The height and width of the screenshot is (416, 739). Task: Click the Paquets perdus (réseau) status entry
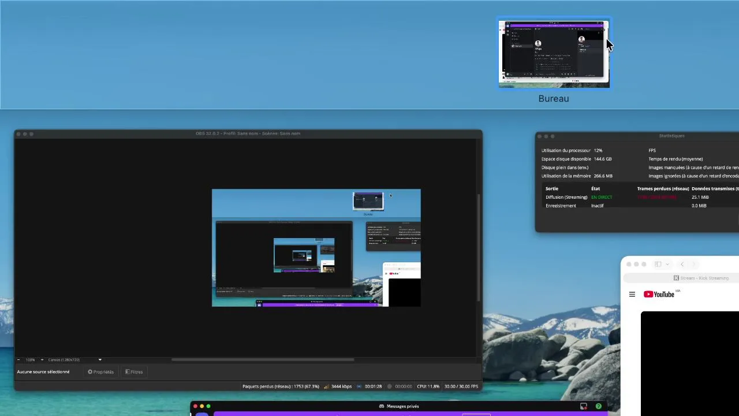pyautogui.click(x=281, y=387)
